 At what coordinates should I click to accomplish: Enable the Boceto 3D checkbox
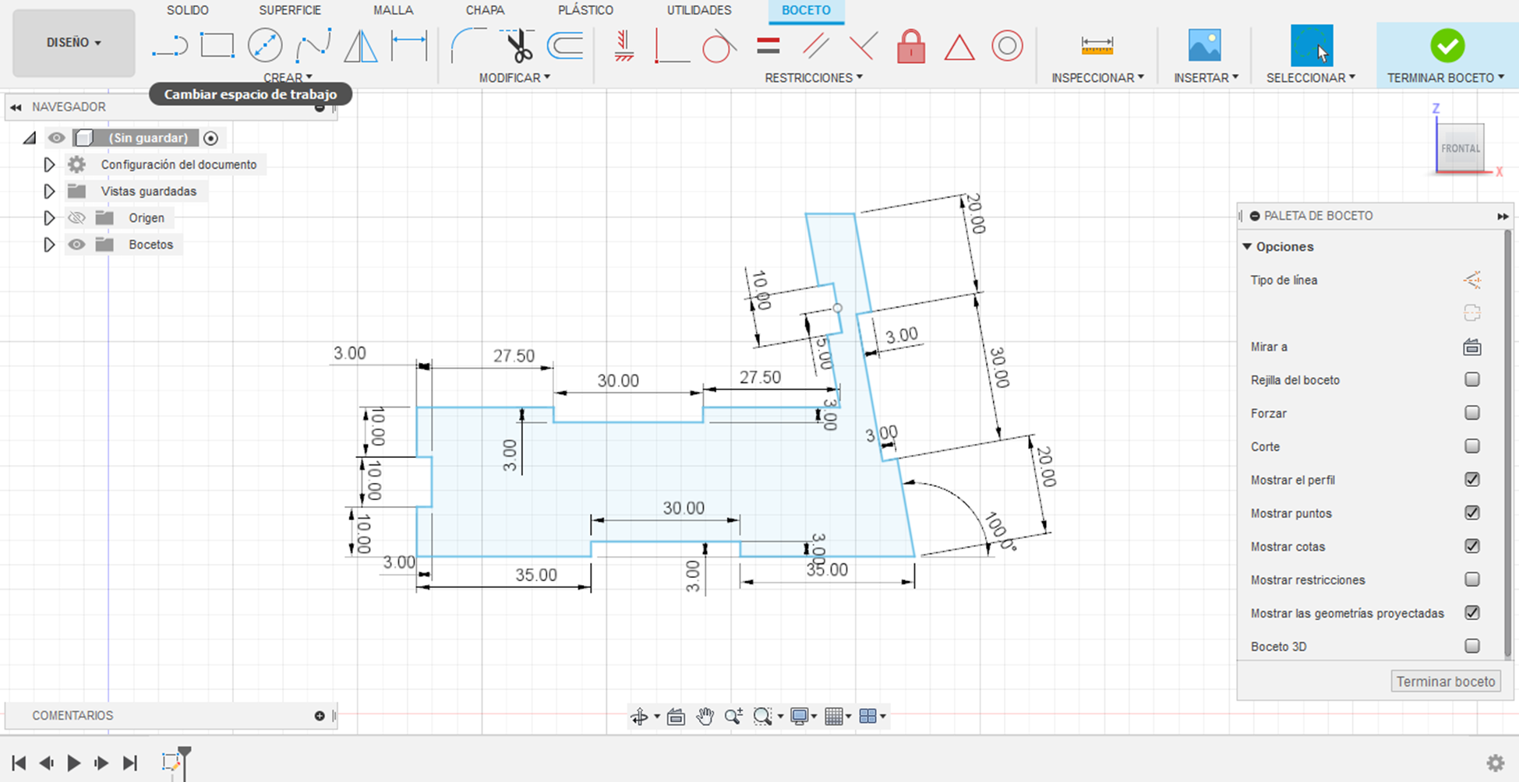(x=1471, y=646)
